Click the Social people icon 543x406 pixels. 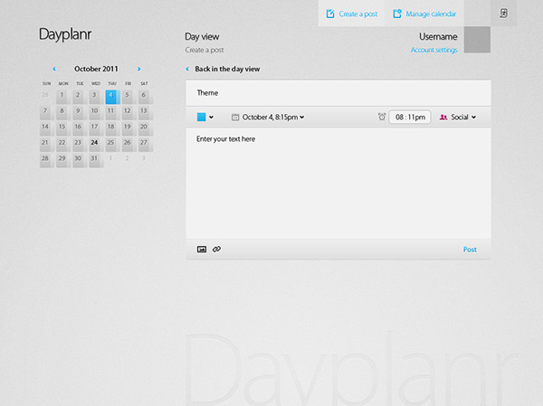pos(443,117)
